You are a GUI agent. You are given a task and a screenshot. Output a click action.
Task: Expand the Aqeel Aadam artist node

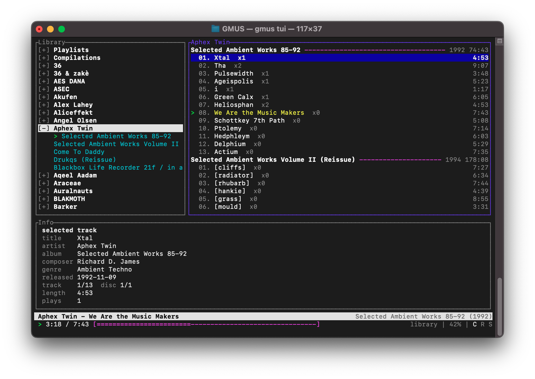[44, 176]
